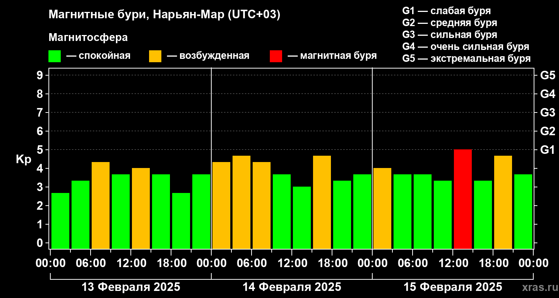
Task: Click the green "спокойная" legend swatch
Action: tap(55, 56)
